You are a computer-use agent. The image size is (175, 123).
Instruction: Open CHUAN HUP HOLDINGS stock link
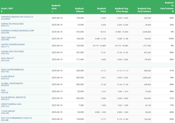click(13, 52)
